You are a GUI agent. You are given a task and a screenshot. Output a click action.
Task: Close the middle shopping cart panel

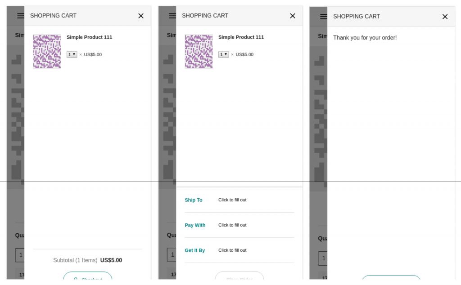[293, 16]
